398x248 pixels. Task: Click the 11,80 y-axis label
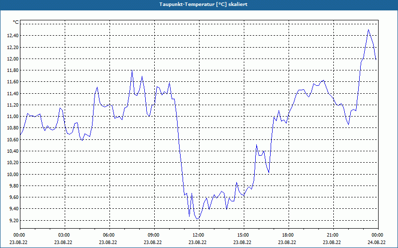(13, 70)
